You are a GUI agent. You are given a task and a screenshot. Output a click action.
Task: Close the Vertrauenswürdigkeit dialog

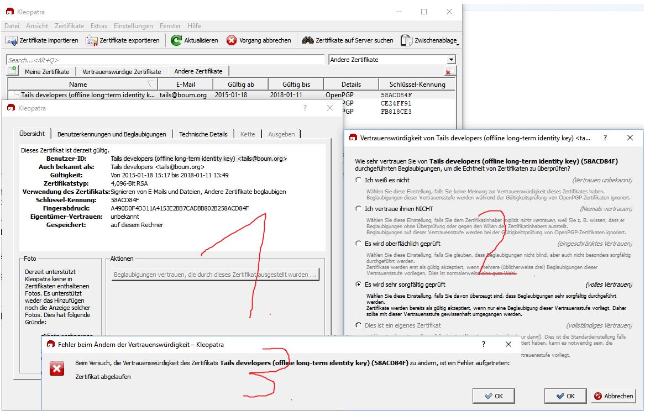click(x=630, y=138)
